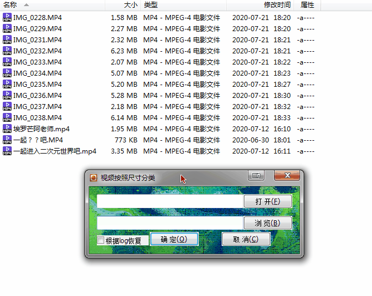Click the file icon of 埃罗芒阿老师.mp4
Screen dimensions: 372x296
click(7, 129)
